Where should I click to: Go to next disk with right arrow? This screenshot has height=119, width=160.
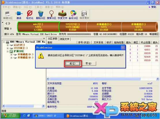(10, 23)
